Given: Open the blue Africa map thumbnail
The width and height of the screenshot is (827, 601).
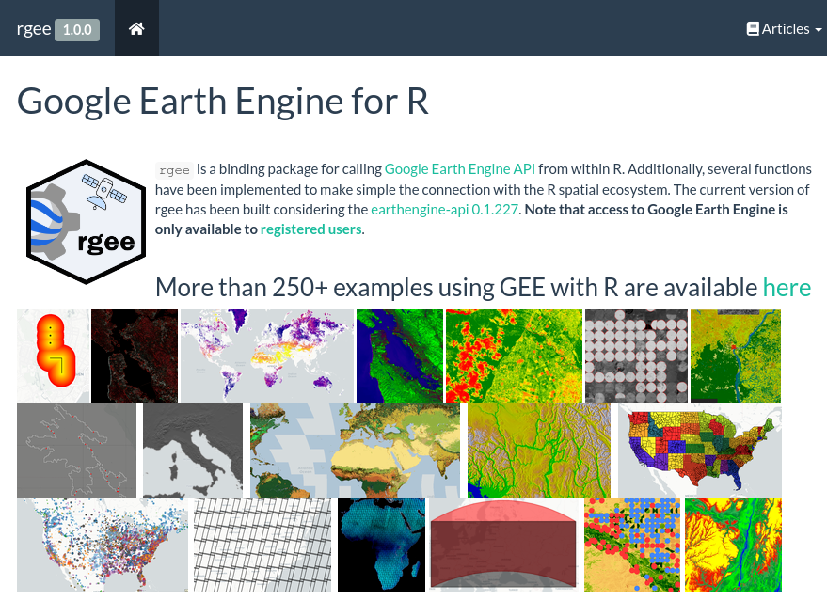Looking at the screenshot, I should [381, 545].
